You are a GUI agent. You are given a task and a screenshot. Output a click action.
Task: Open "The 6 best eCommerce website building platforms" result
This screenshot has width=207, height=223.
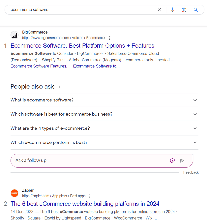[85, 204]
